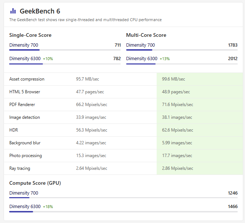Image resolution: width=245 pixels, height=223 pixels.
Task: Click the GeekBench 6 heading
Action: [x=40, y=11]
